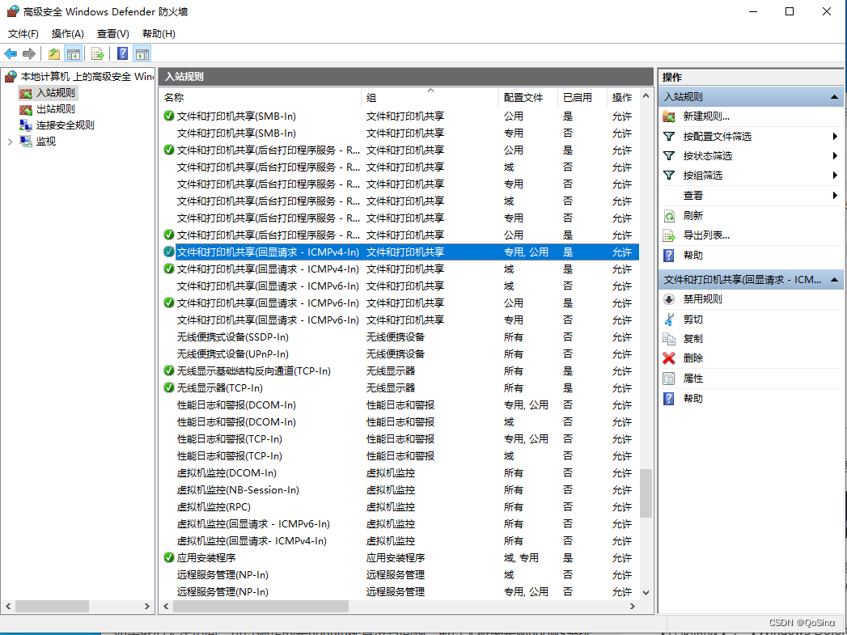This screenshot has height=635, width=847.
Task: Sort by the 组 column header
Action: point(430,98)
